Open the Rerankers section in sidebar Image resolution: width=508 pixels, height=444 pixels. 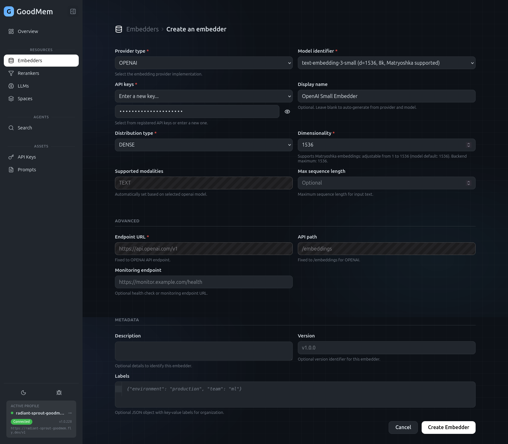coord(28,73)
